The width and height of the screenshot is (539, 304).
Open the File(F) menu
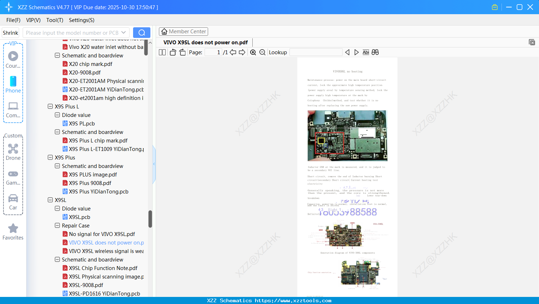[13, 20]
